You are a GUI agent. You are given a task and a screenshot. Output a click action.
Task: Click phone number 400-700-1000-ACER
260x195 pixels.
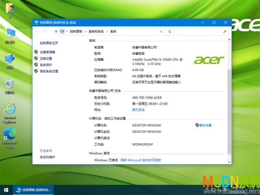point(147,97)
